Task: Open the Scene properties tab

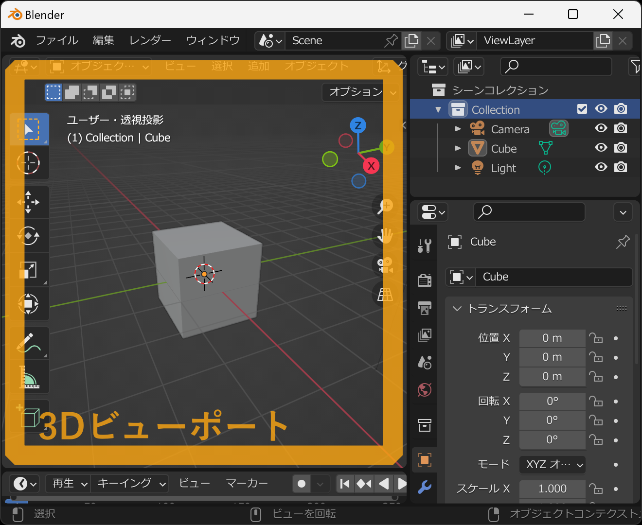Action: coord(425,362)
